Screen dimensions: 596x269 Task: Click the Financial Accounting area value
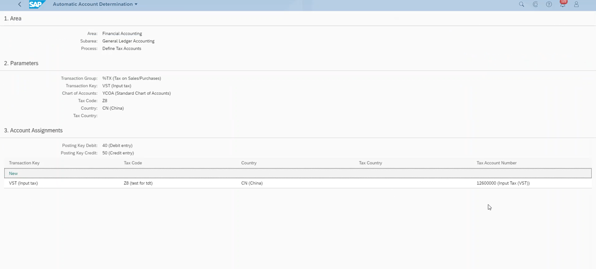122,34
